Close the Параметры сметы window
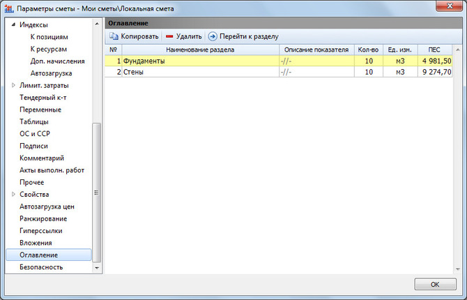The width and height of the screenshot is (467, 300). [x=450, y=6]
